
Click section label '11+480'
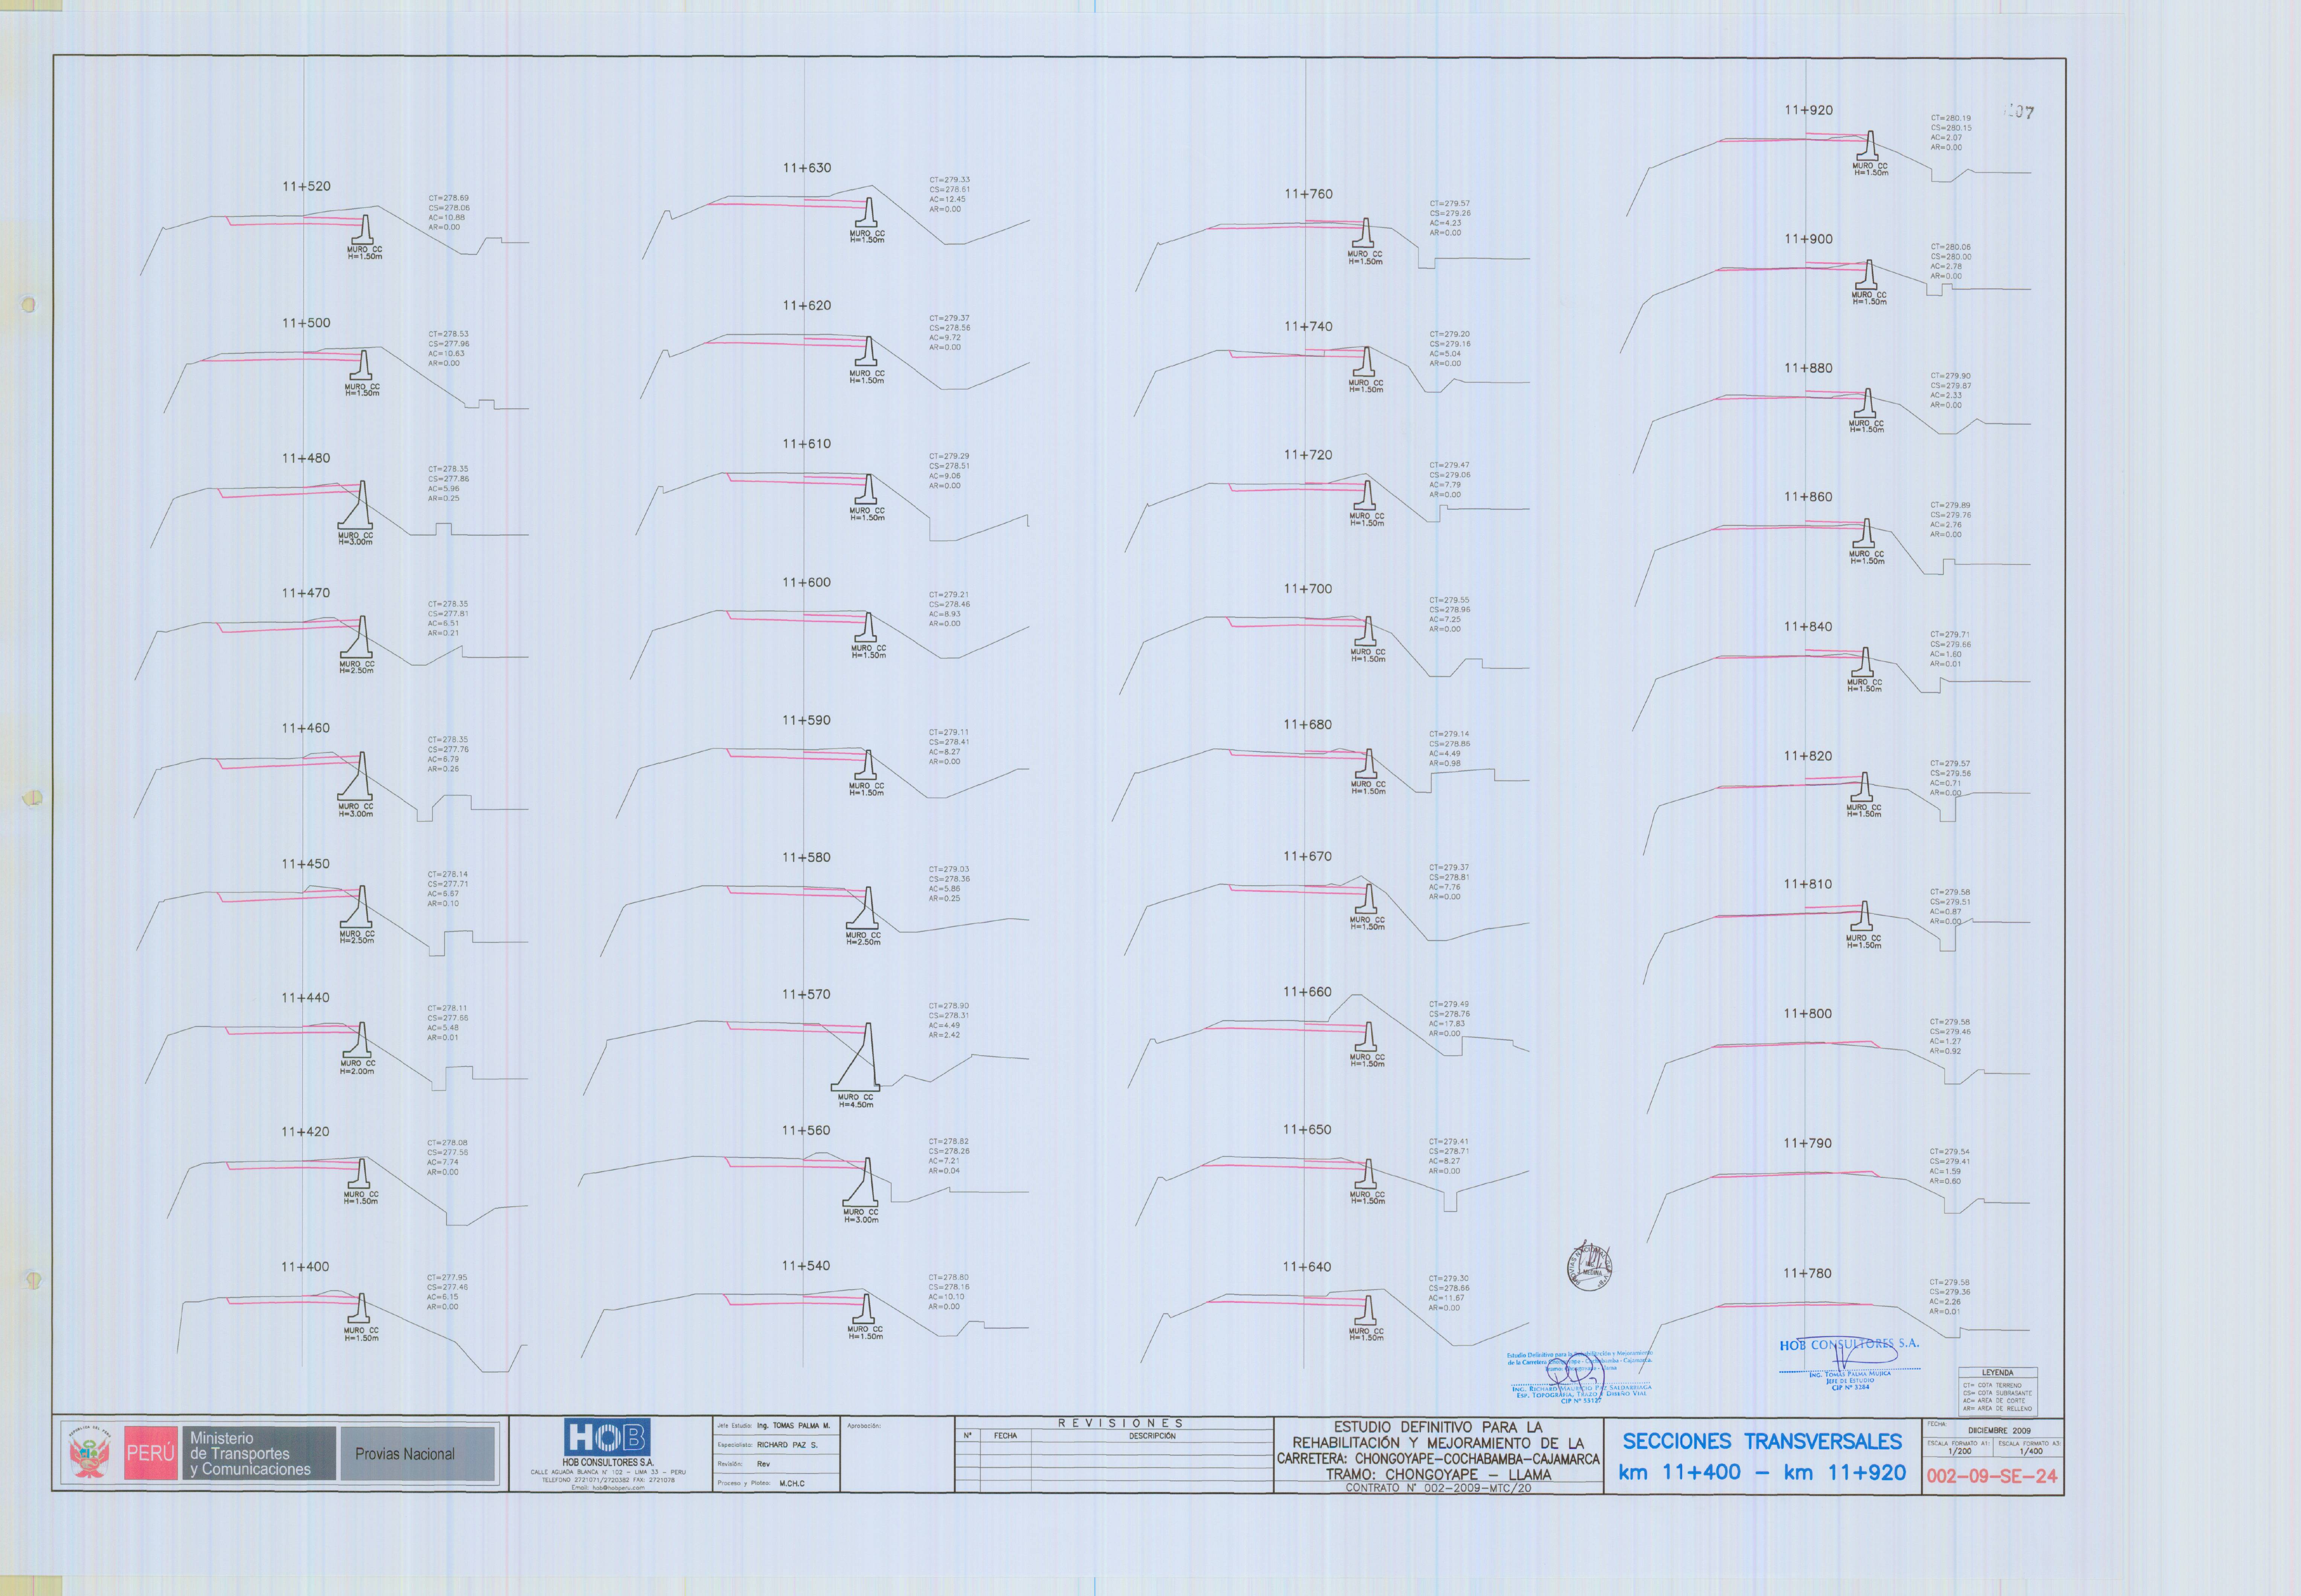tap(306, 458)
